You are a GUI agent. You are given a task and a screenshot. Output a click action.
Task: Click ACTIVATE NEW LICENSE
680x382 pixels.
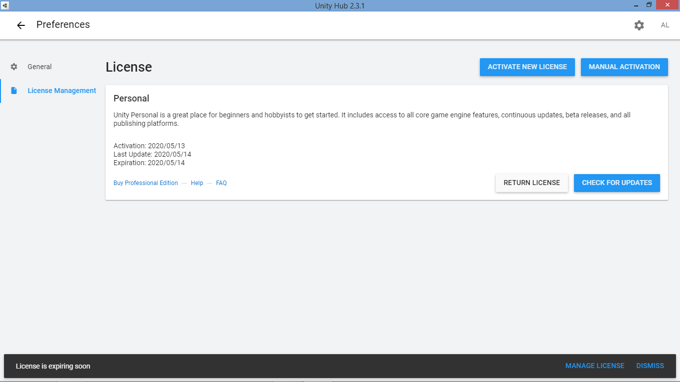click(x=527, y=67)
